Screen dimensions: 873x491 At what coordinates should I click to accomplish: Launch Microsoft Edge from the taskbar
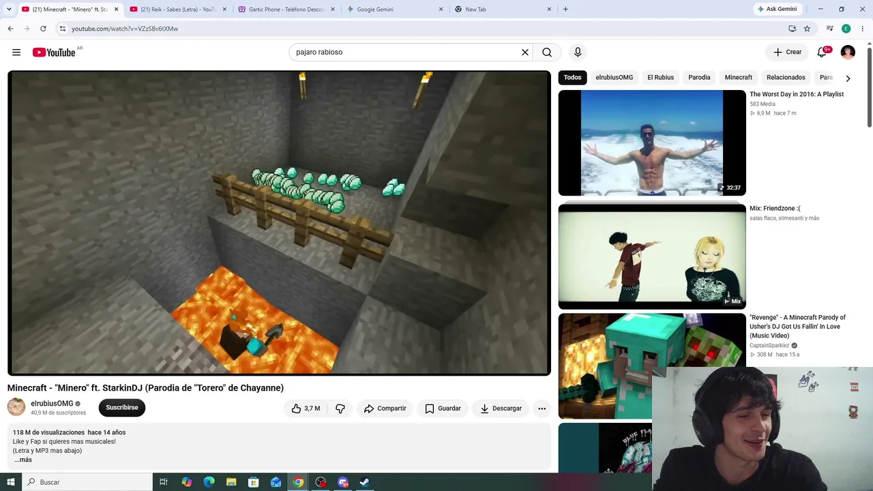click(209, 482)
